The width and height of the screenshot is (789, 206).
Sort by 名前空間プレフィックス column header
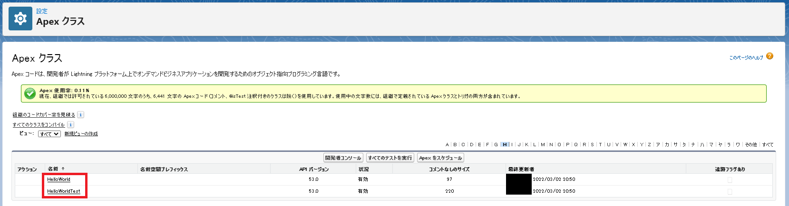tap(164, 169)
